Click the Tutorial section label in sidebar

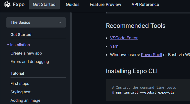coord(17,73)
